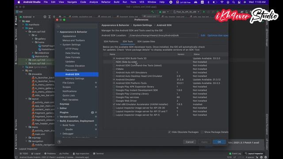The width and height of the screenshot is (283, 159).
Task: Collapse Build, Execution, Deployment group
Action: tap(58, 121)
